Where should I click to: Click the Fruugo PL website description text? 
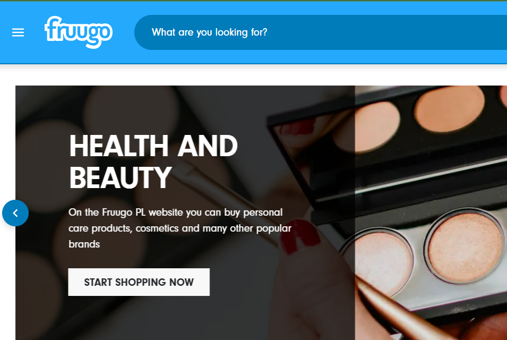coord(180,228)
